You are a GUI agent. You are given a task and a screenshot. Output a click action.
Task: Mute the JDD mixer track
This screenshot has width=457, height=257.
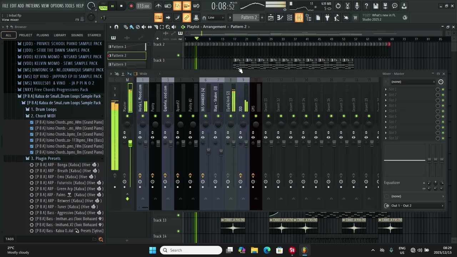click(x=243, y=116)
